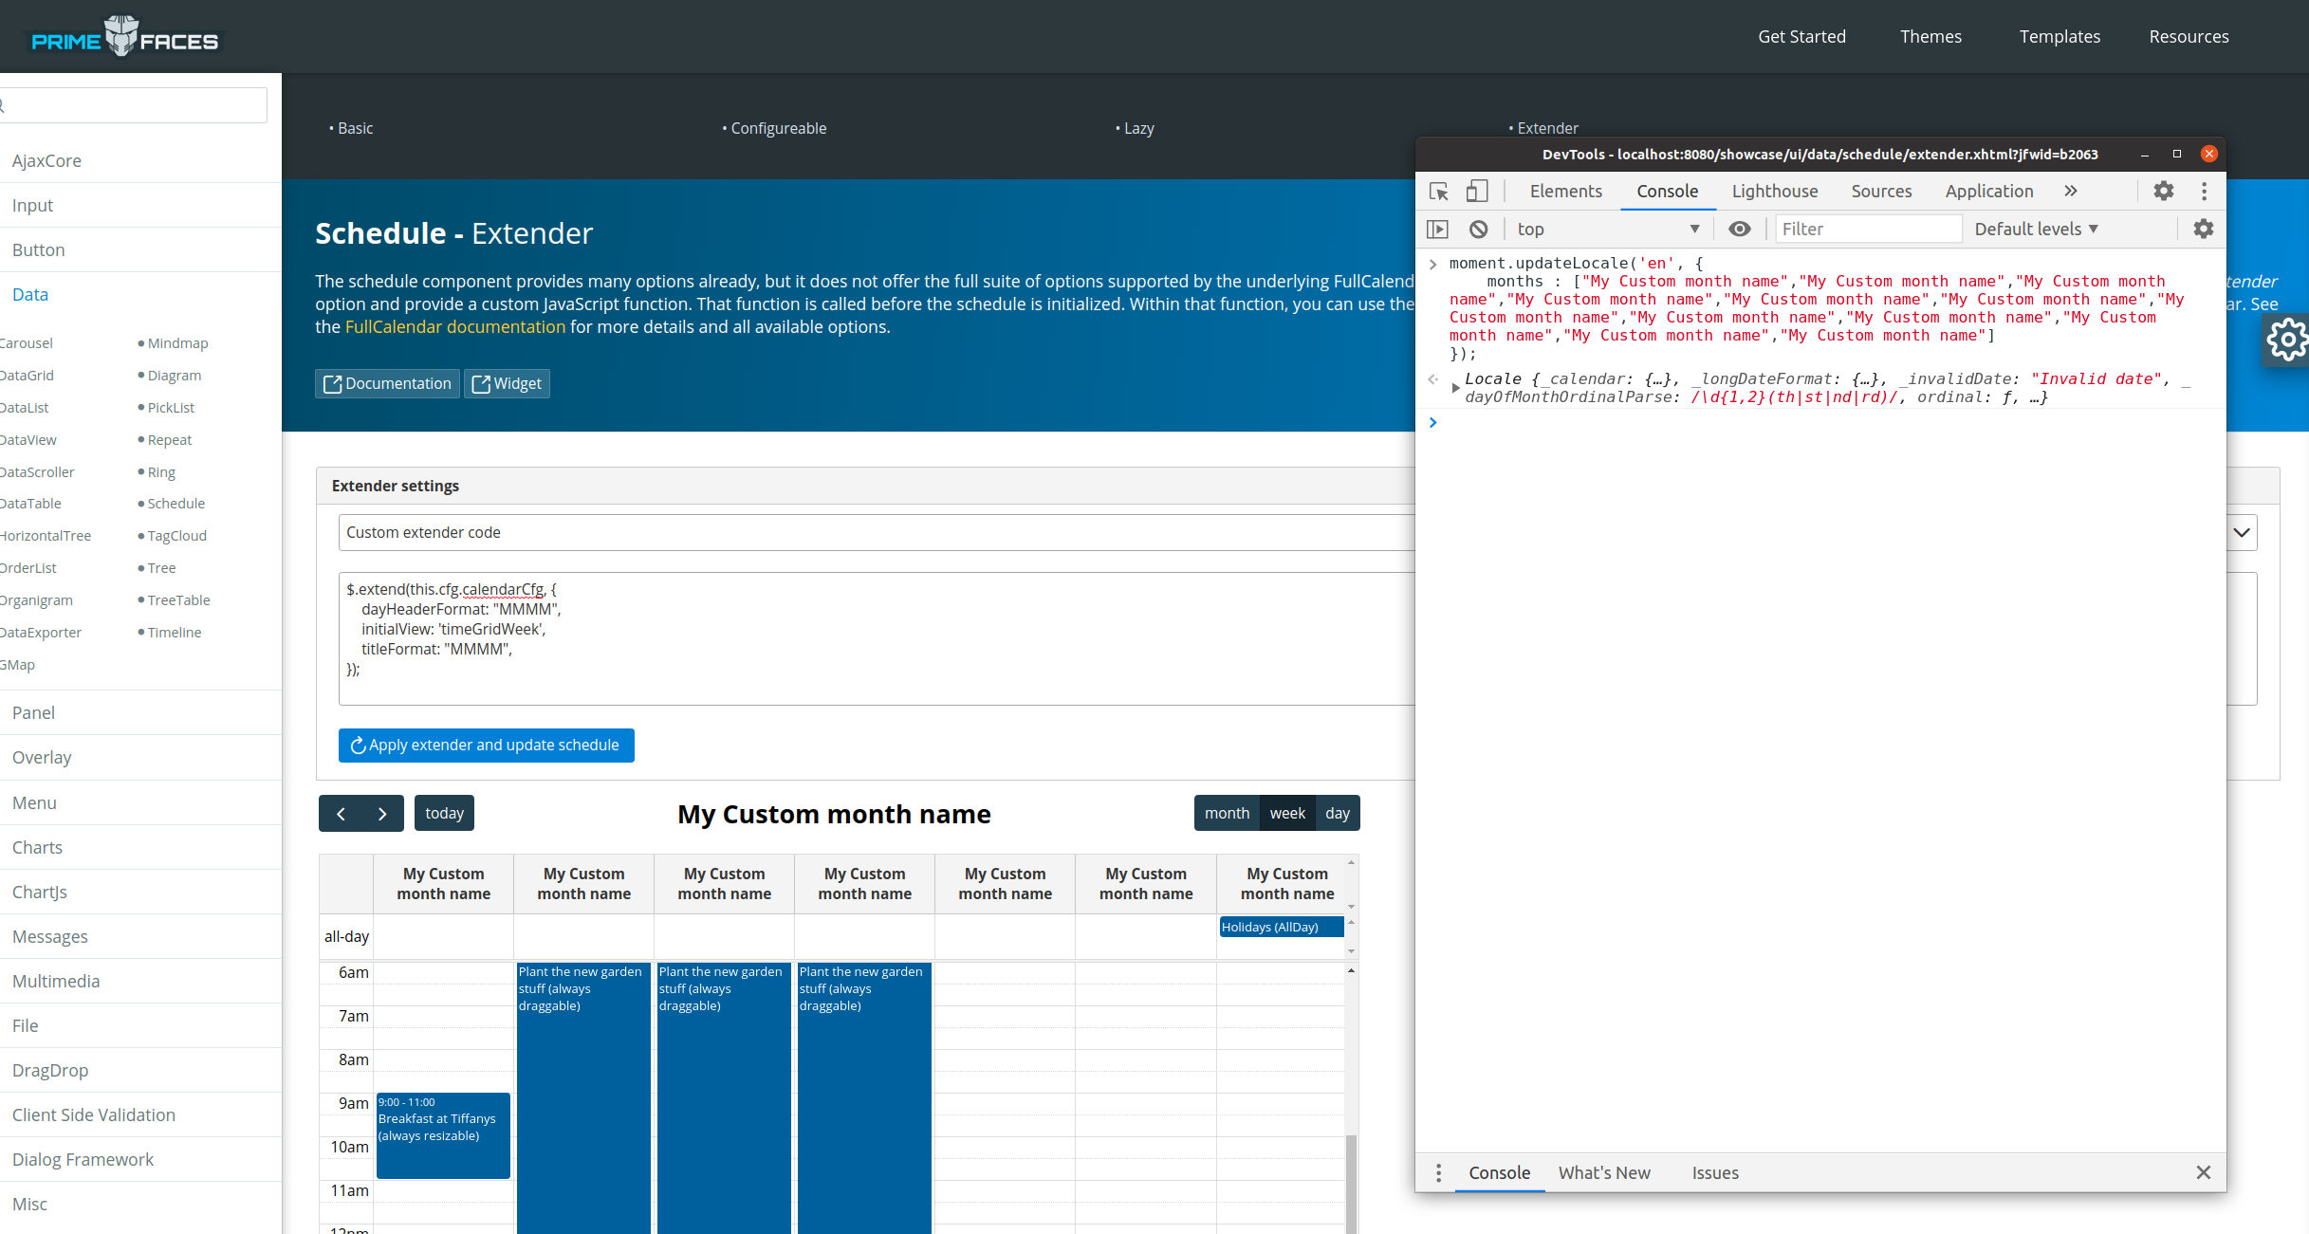Open the What's New drawer tab
2309x1234 pixels.
pyautogui.click(x=1603, y=1173)
